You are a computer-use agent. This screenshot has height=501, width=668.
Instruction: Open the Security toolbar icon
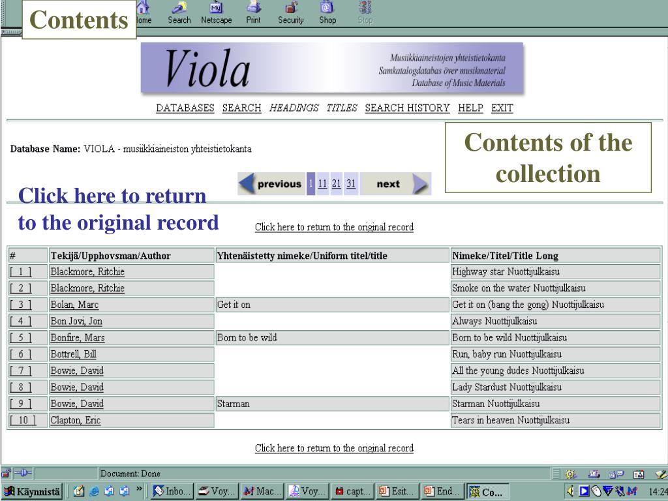[x=291, y=13]
